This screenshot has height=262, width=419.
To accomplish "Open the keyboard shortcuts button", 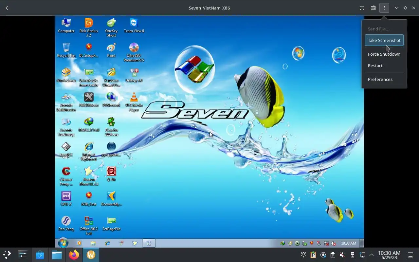I will (373, 8).
